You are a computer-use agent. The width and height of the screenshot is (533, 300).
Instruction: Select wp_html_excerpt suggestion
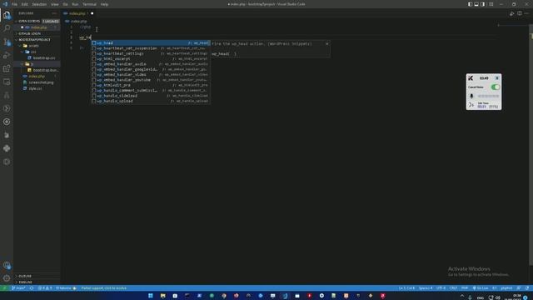coord(151,59)
